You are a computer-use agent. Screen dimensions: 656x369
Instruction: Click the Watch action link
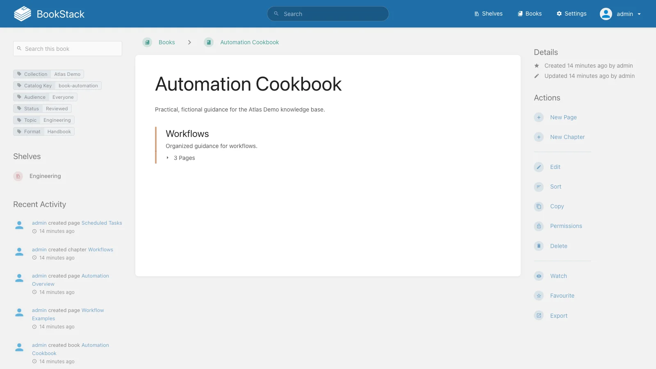point(558,276)
